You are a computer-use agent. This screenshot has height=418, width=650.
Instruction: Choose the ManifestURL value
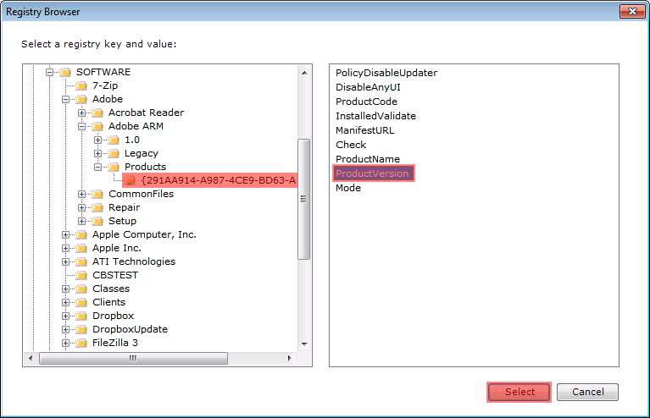[364, 130]
